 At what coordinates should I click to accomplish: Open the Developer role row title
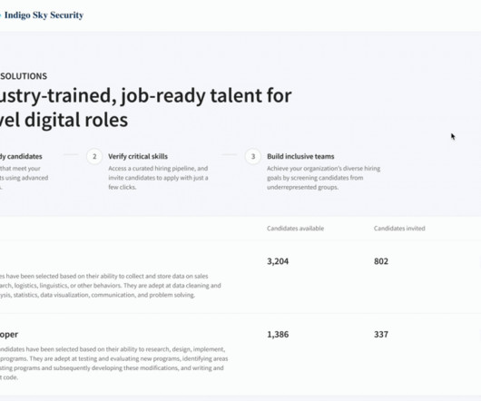click(9, 334)
